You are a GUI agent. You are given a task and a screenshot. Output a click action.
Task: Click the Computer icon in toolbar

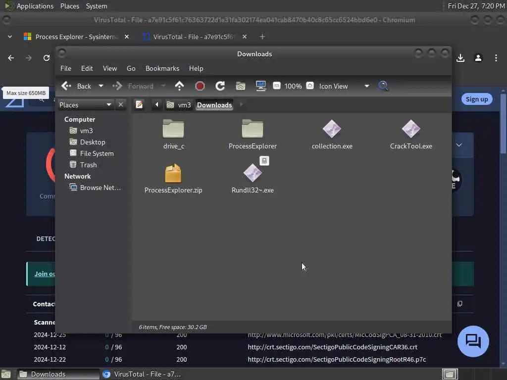click(x=260, y=86)
